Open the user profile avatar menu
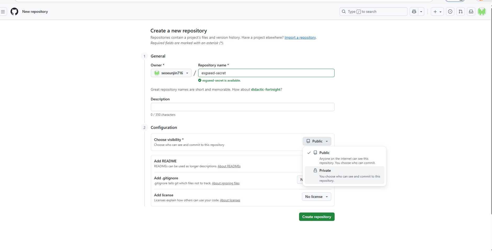This screenshot has width=492, height=252. coord(482,12)
